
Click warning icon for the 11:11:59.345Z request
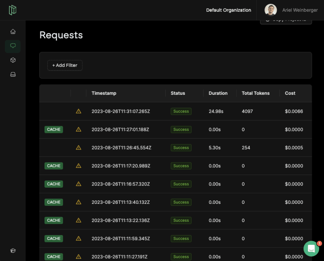coord(79,239)
